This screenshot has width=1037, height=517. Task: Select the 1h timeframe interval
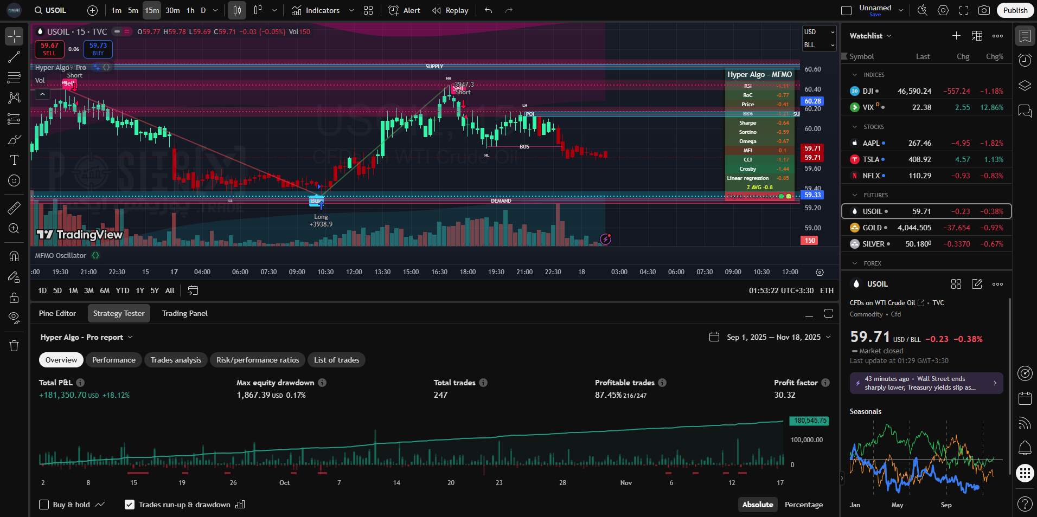click(x=190, y=10)
